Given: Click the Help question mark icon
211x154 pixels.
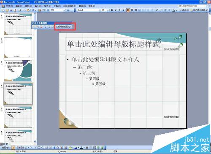Looking at the screenshot, I should click(68, 10).
